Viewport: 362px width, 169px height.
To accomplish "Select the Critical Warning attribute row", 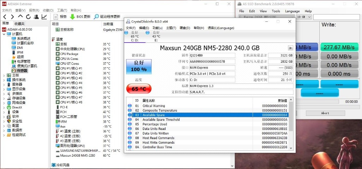I will (x=207, y=106).
